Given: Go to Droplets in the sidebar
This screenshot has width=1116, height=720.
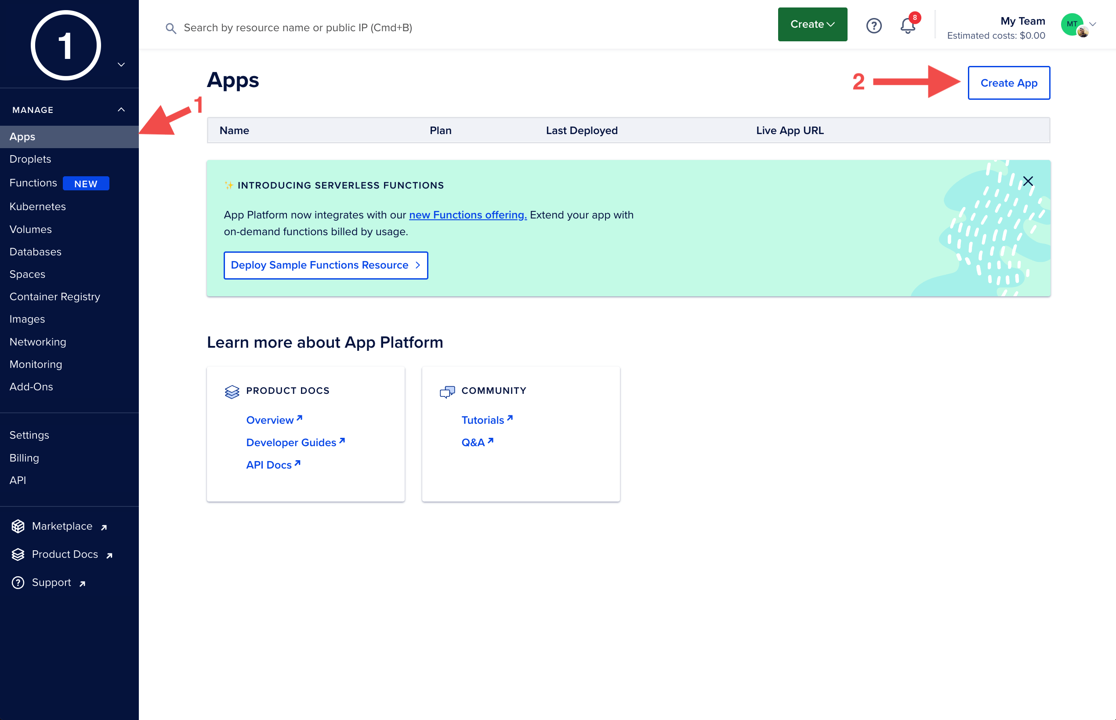Looking at the screenshot, I should 30,159.
